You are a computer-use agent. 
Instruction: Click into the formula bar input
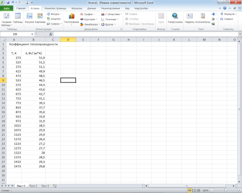[x=145, y=34]
